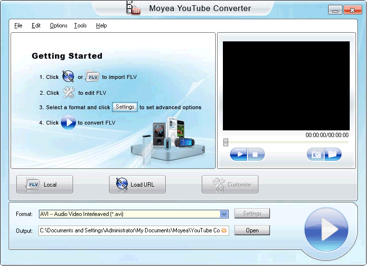Click the preview seek slider handle

[226, 142]
